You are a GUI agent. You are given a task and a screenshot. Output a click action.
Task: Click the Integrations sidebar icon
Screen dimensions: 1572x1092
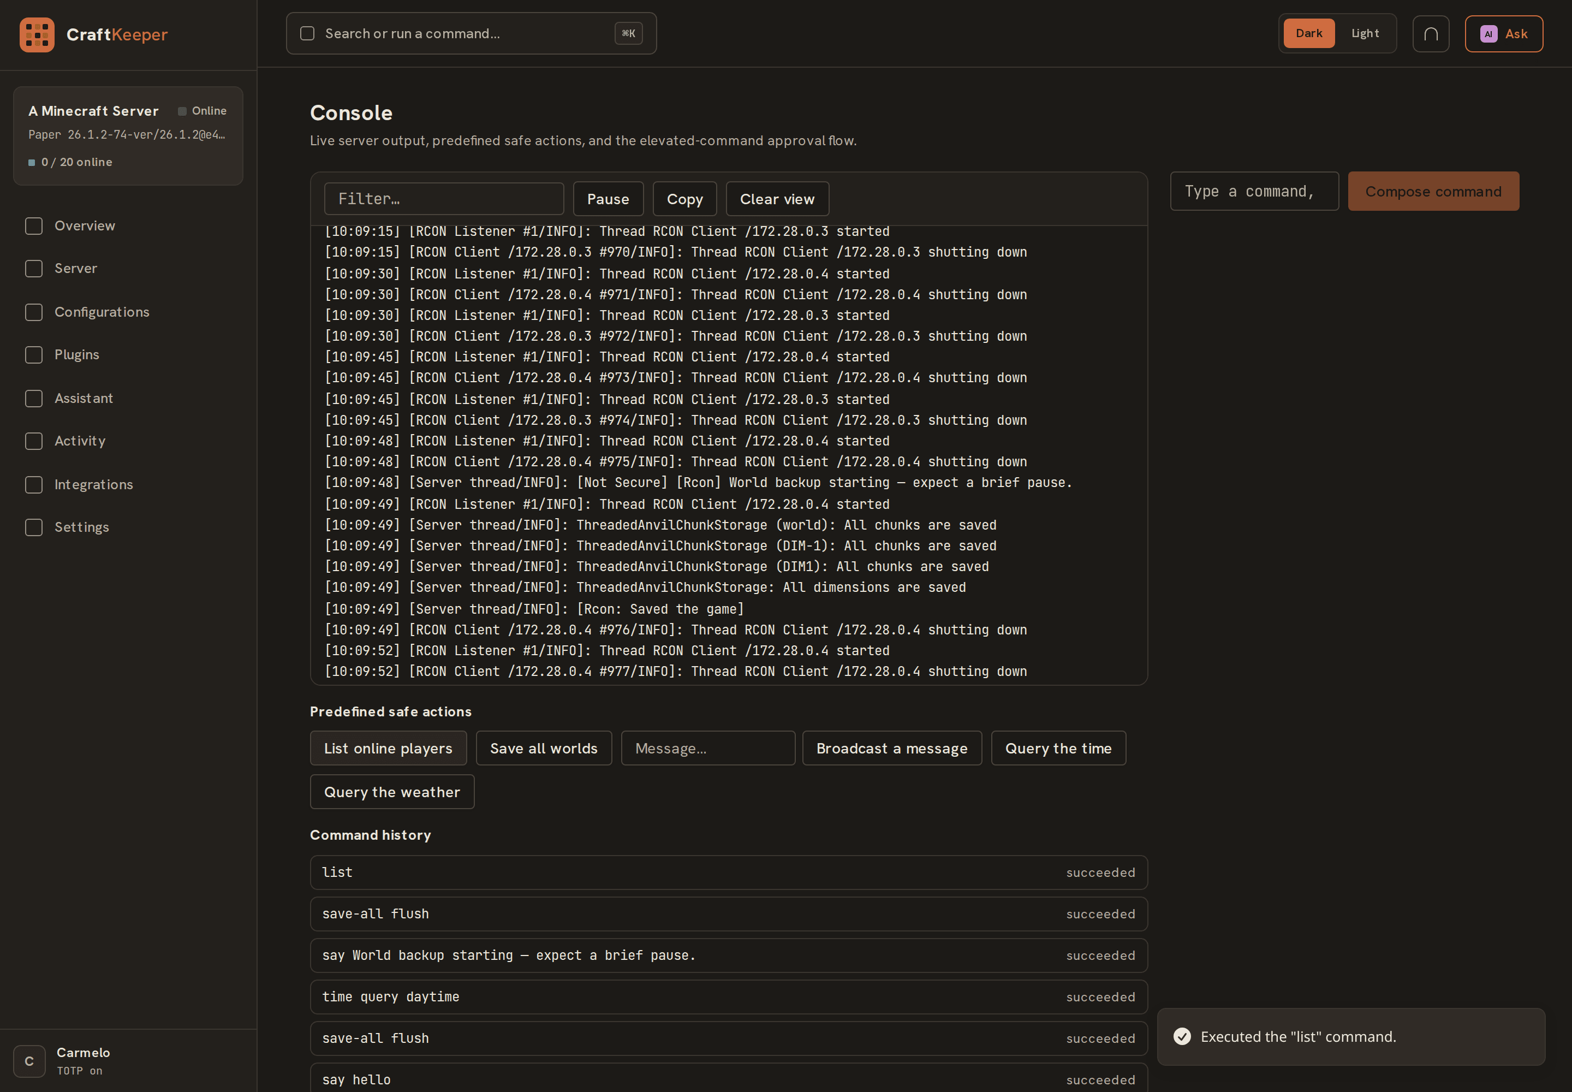tap(33, 484)
